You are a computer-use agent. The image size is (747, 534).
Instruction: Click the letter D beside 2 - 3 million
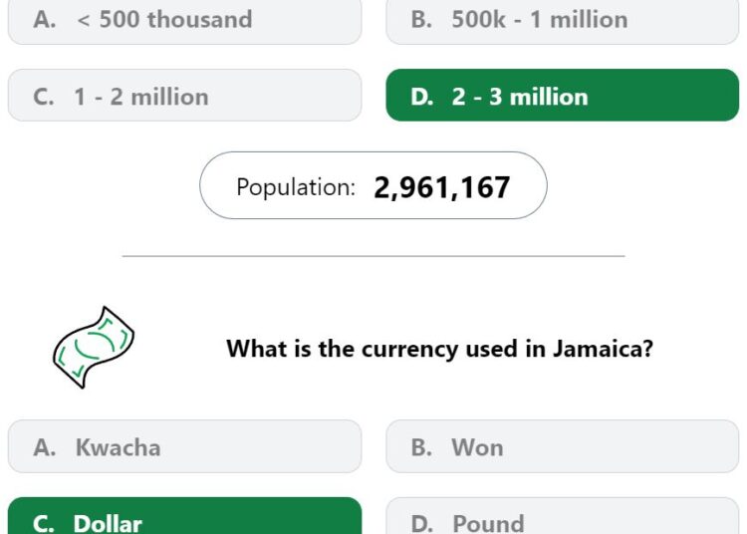point(422,97)
